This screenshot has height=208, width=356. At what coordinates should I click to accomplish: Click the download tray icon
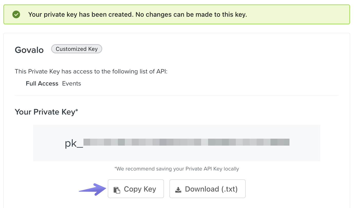tap(178, 190)
